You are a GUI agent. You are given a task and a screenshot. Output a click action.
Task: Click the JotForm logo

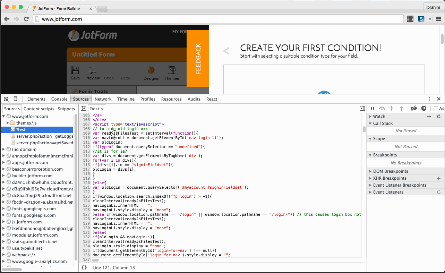click(x=93, y=35)
